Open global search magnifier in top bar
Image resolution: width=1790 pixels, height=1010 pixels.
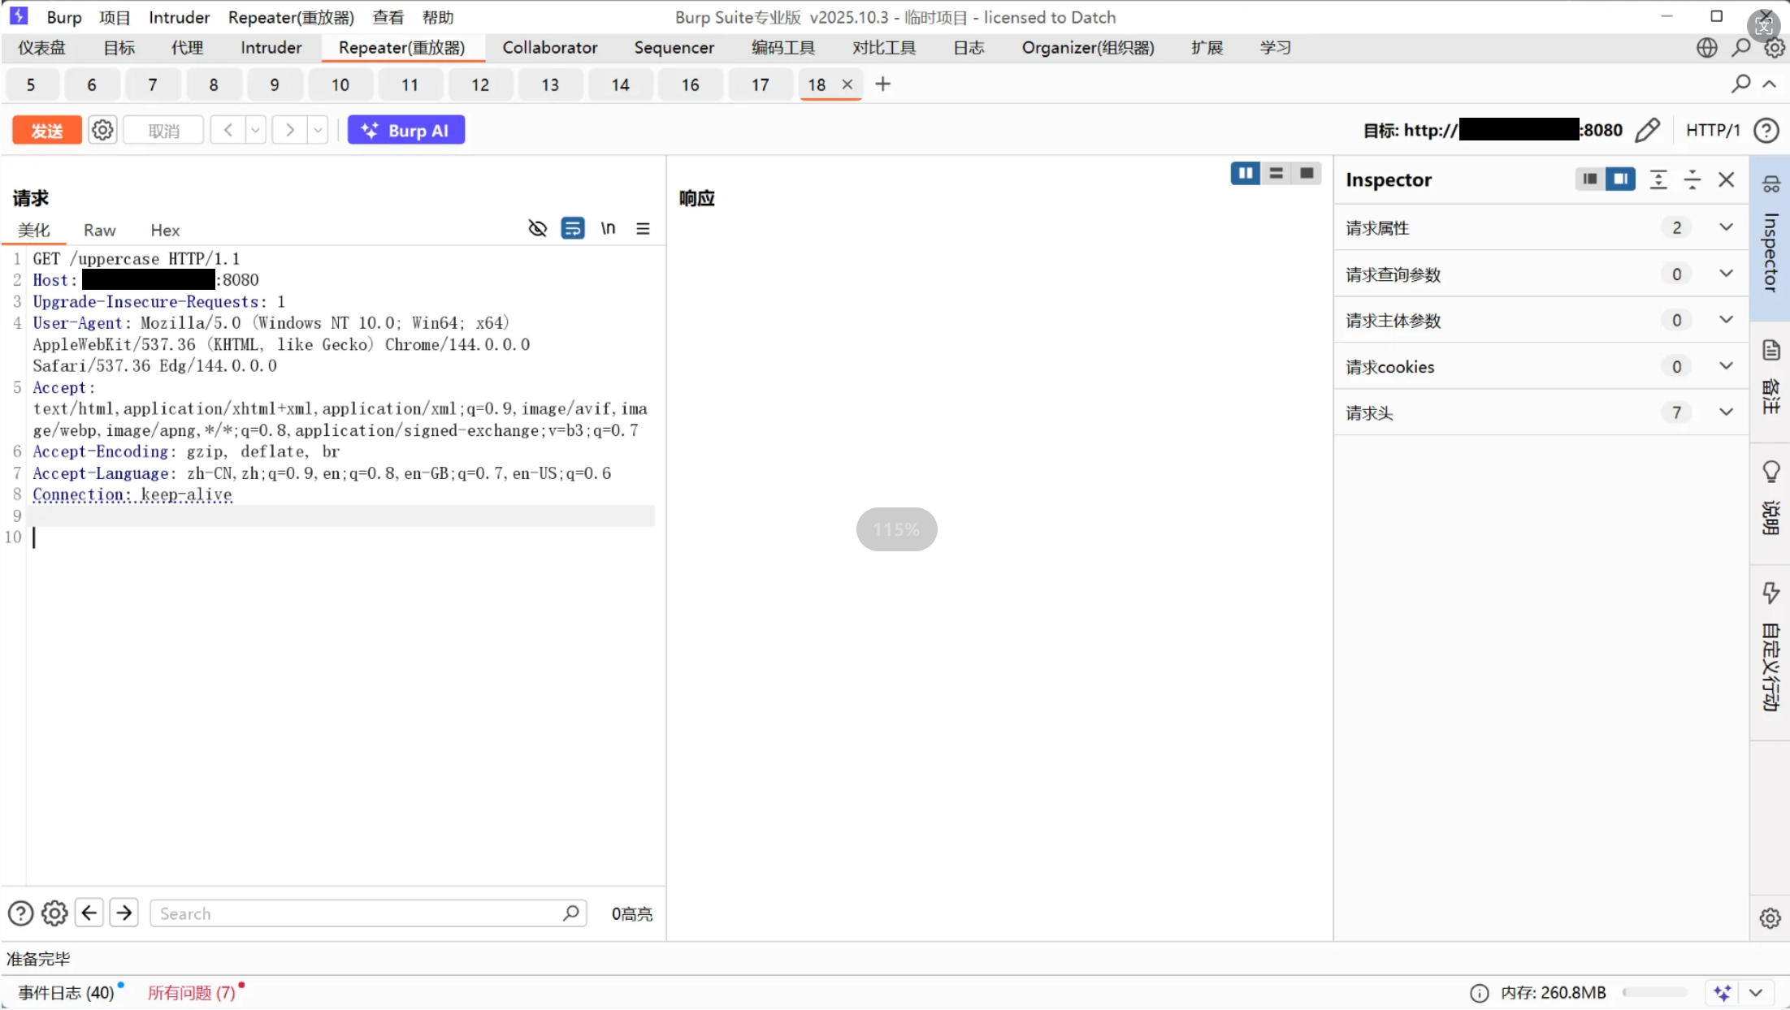(1740, 48)
